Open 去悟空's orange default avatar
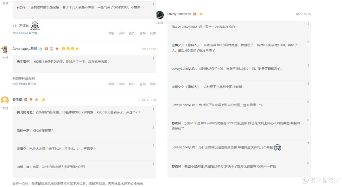 pyautogui.click(x=5, y=100)
